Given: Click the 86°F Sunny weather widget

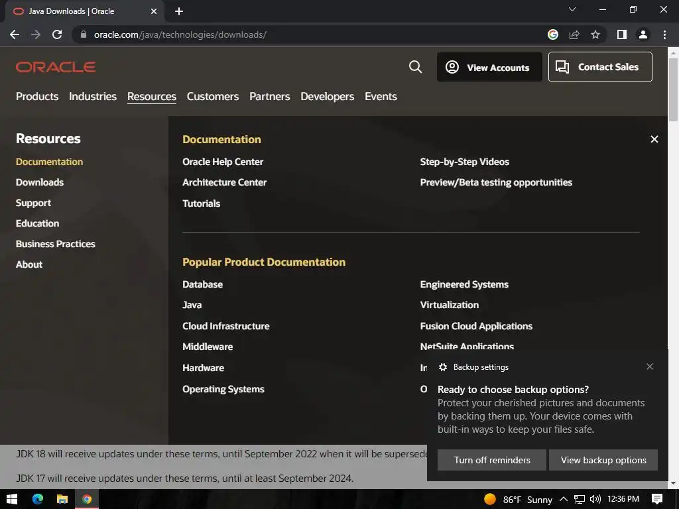Looking at the screenshot, I should (x=518, y=500).
